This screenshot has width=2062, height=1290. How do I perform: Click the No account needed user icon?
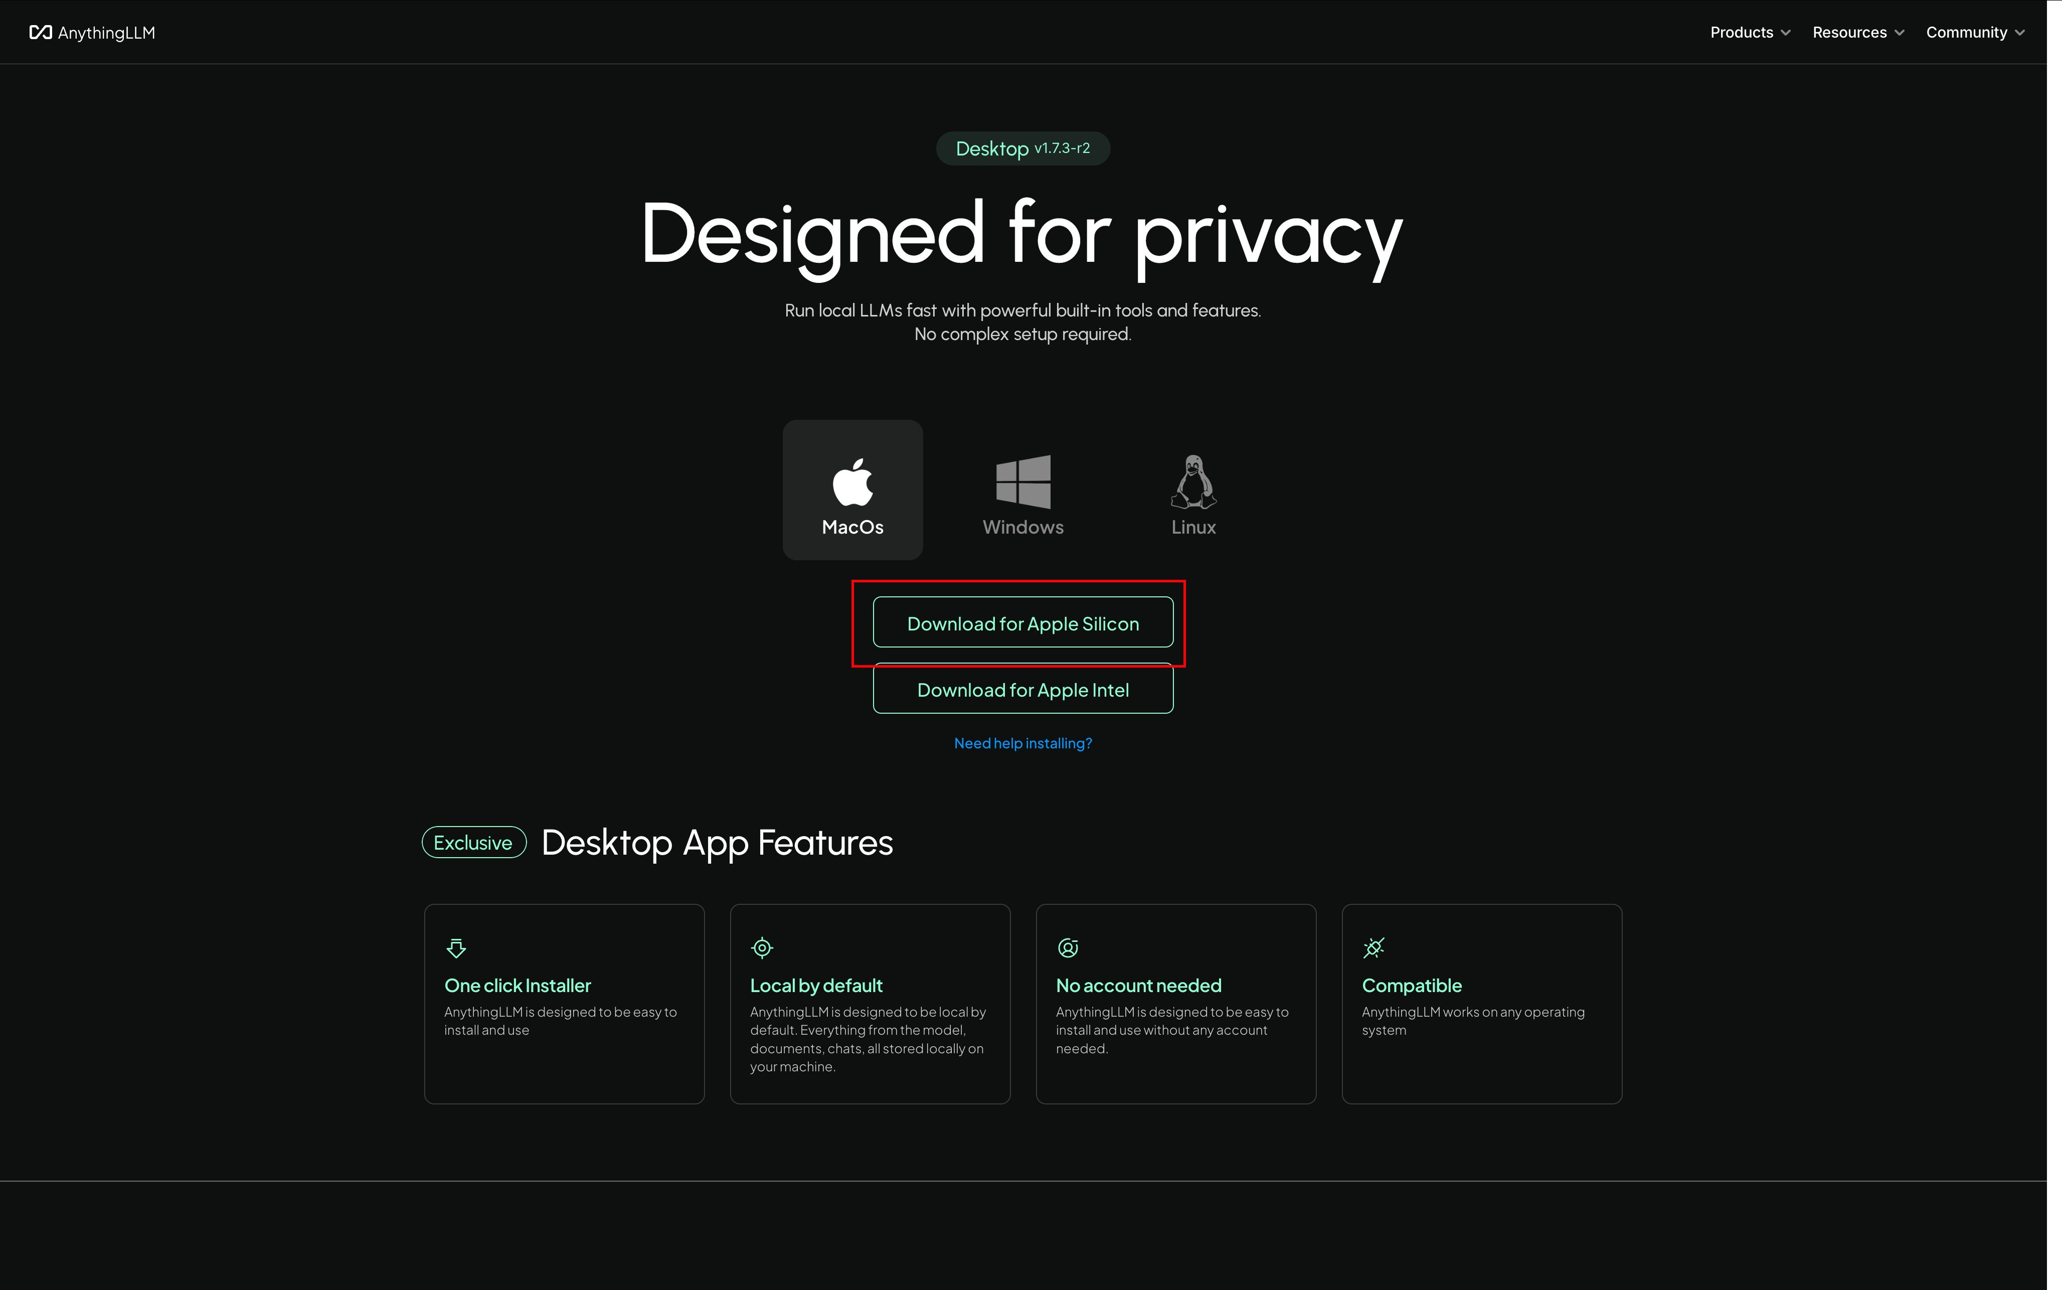coord(1068,948)
